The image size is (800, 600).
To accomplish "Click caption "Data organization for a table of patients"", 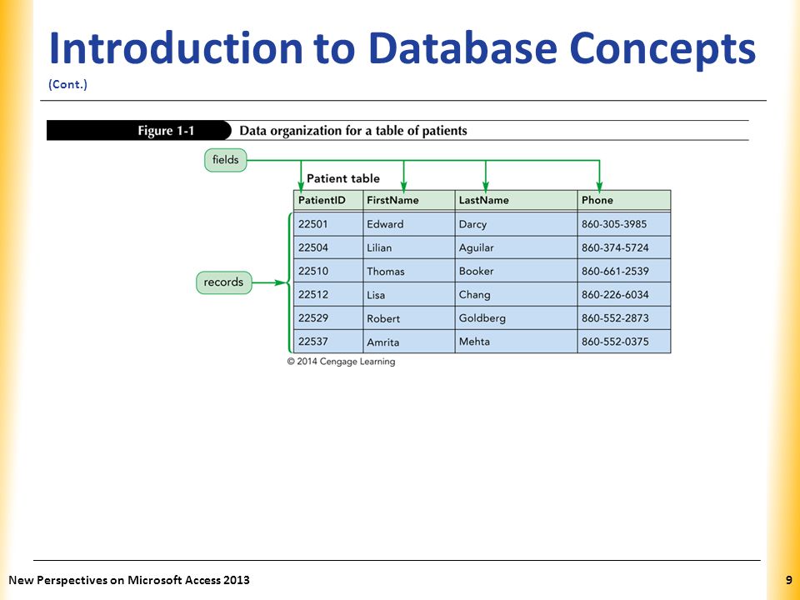I will pyautogui.click(x=353, y=131).
